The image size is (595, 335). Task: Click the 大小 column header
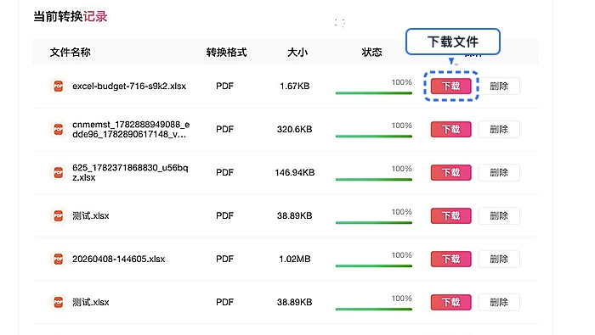coord(297,52)
